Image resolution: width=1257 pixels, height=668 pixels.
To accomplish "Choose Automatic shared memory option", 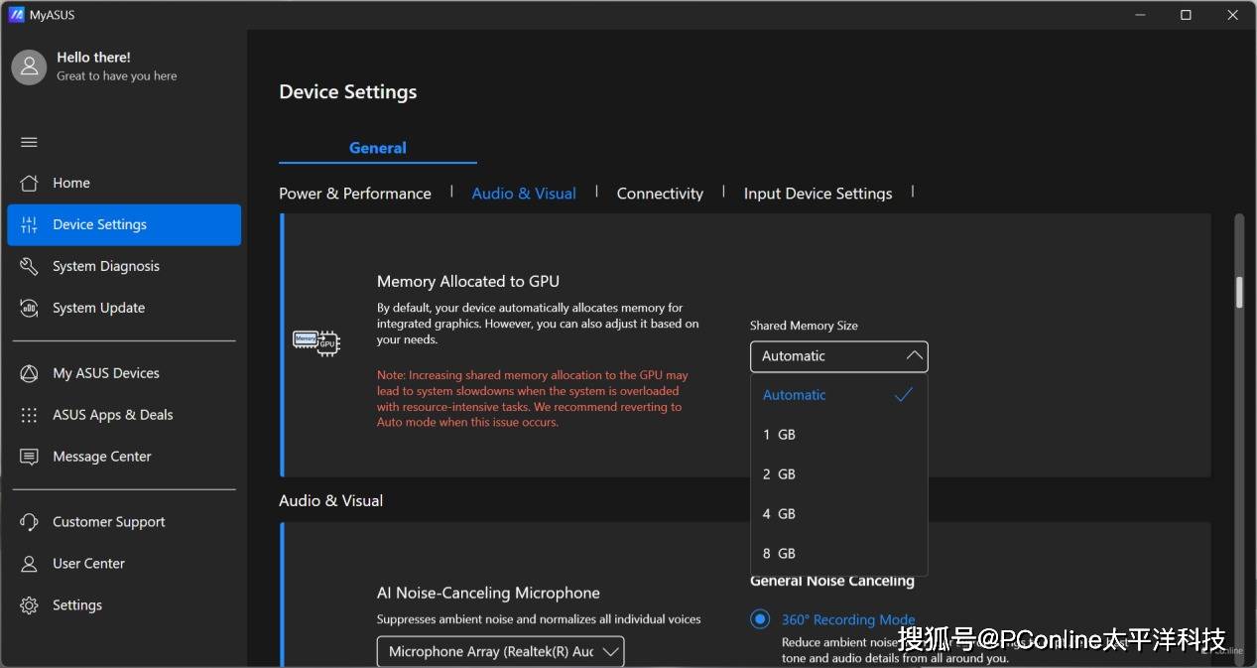I will pos(839,394).
